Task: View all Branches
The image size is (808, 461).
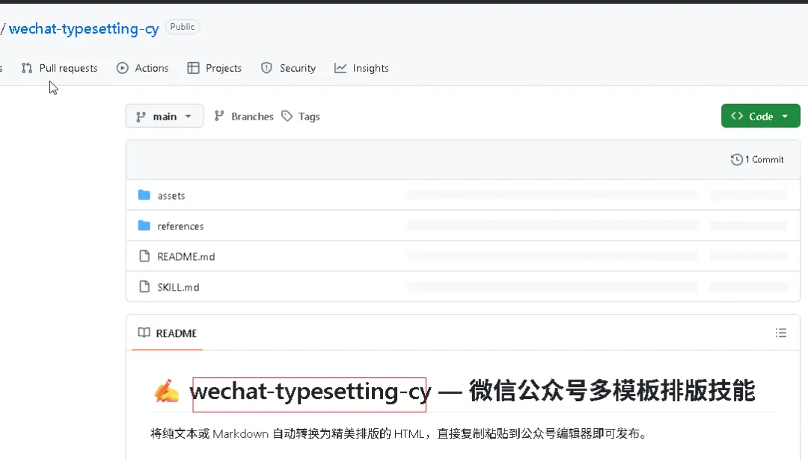Action: [x=244, y=117]
